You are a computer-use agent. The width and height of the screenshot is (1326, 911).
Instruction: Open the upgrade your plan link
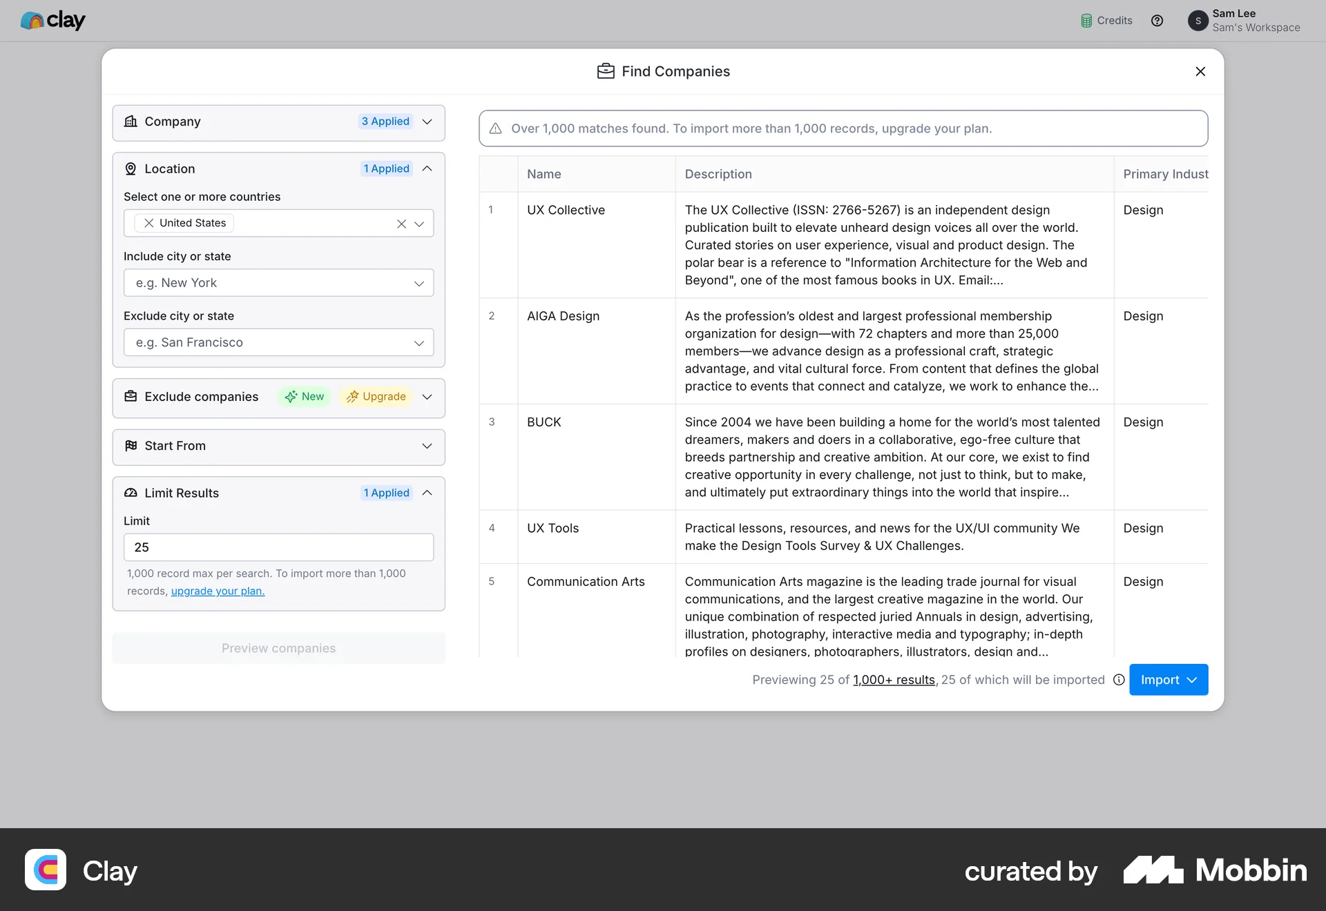coord(217,591)
